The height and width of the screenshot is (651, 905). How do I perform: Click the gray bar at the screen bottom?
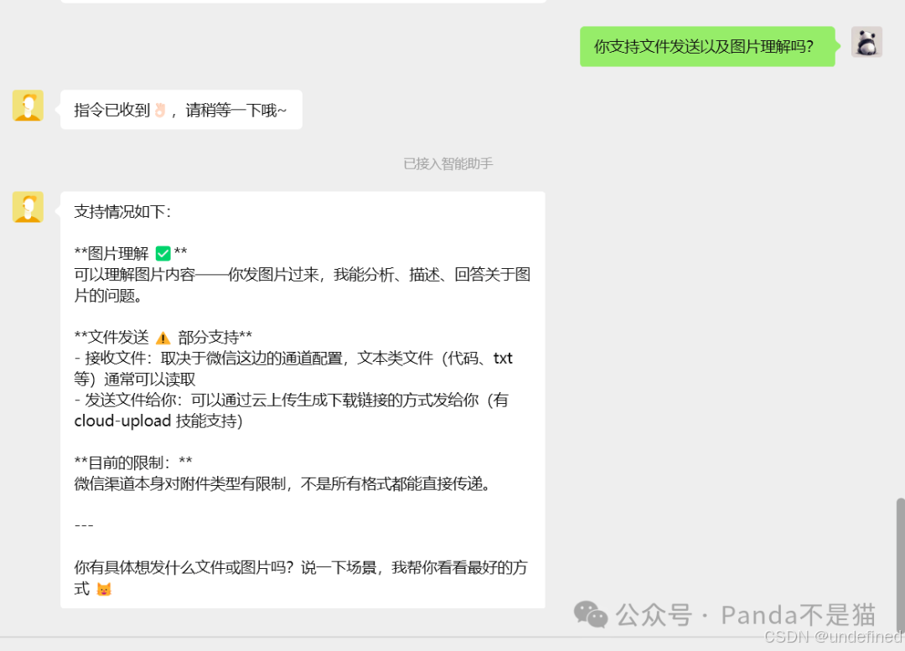pos(452,647)
